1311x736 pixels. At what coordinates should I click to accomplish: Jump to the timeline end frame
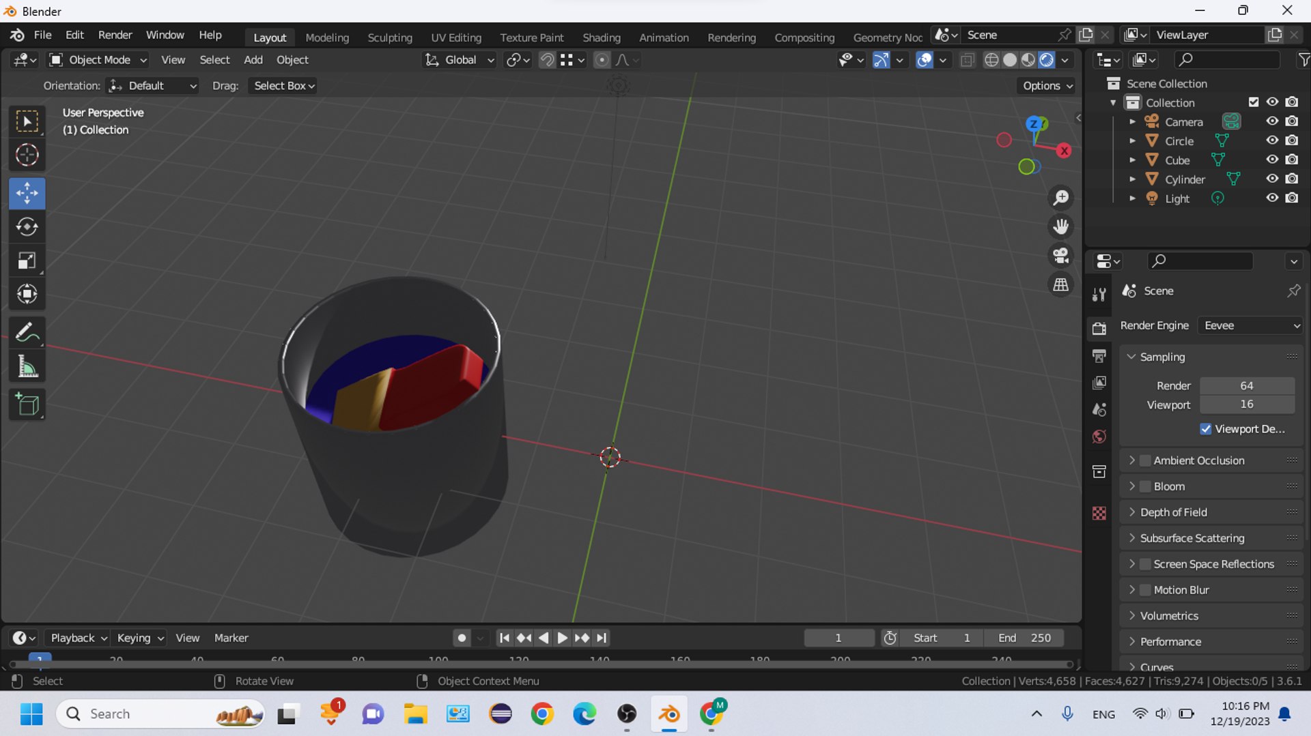[x=602, y=638]
